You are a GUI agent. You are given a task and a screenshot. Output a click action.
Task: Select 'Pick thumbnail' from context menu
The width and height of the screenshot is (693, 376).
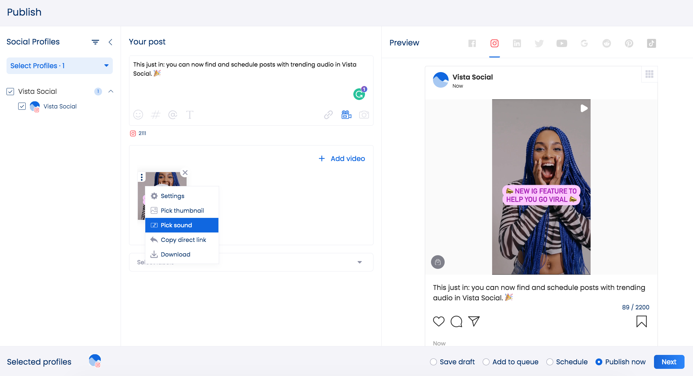coord(182,210)
